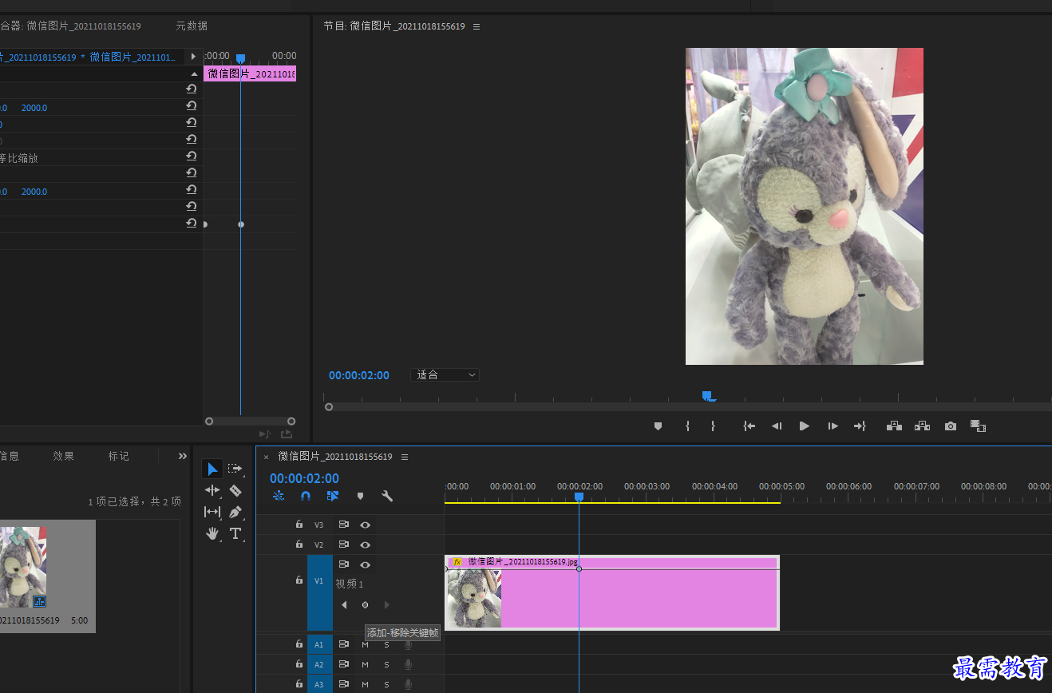
Task: Toggle track targeting for V1
Action: coord(318,581)
